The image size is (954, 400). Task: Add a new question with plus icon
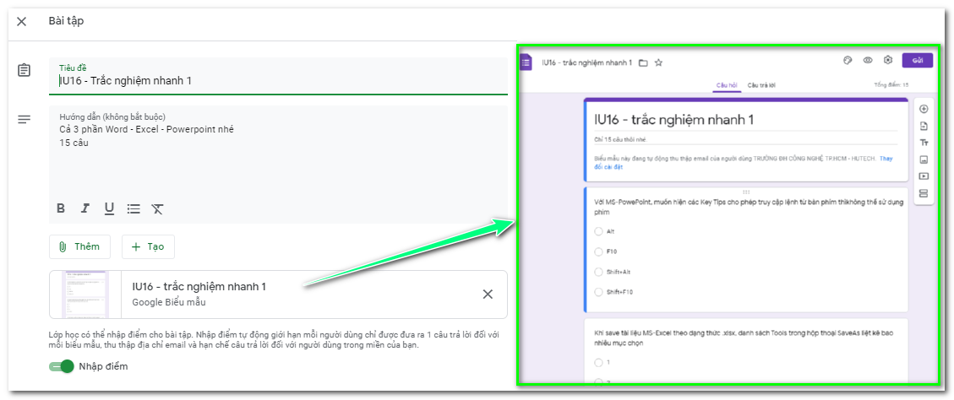(x=924, y=110)
